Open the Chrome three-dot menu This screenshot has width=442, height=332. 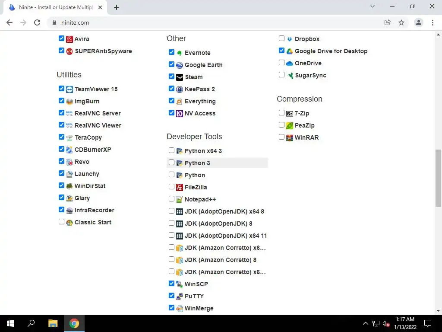pos(433,22)
